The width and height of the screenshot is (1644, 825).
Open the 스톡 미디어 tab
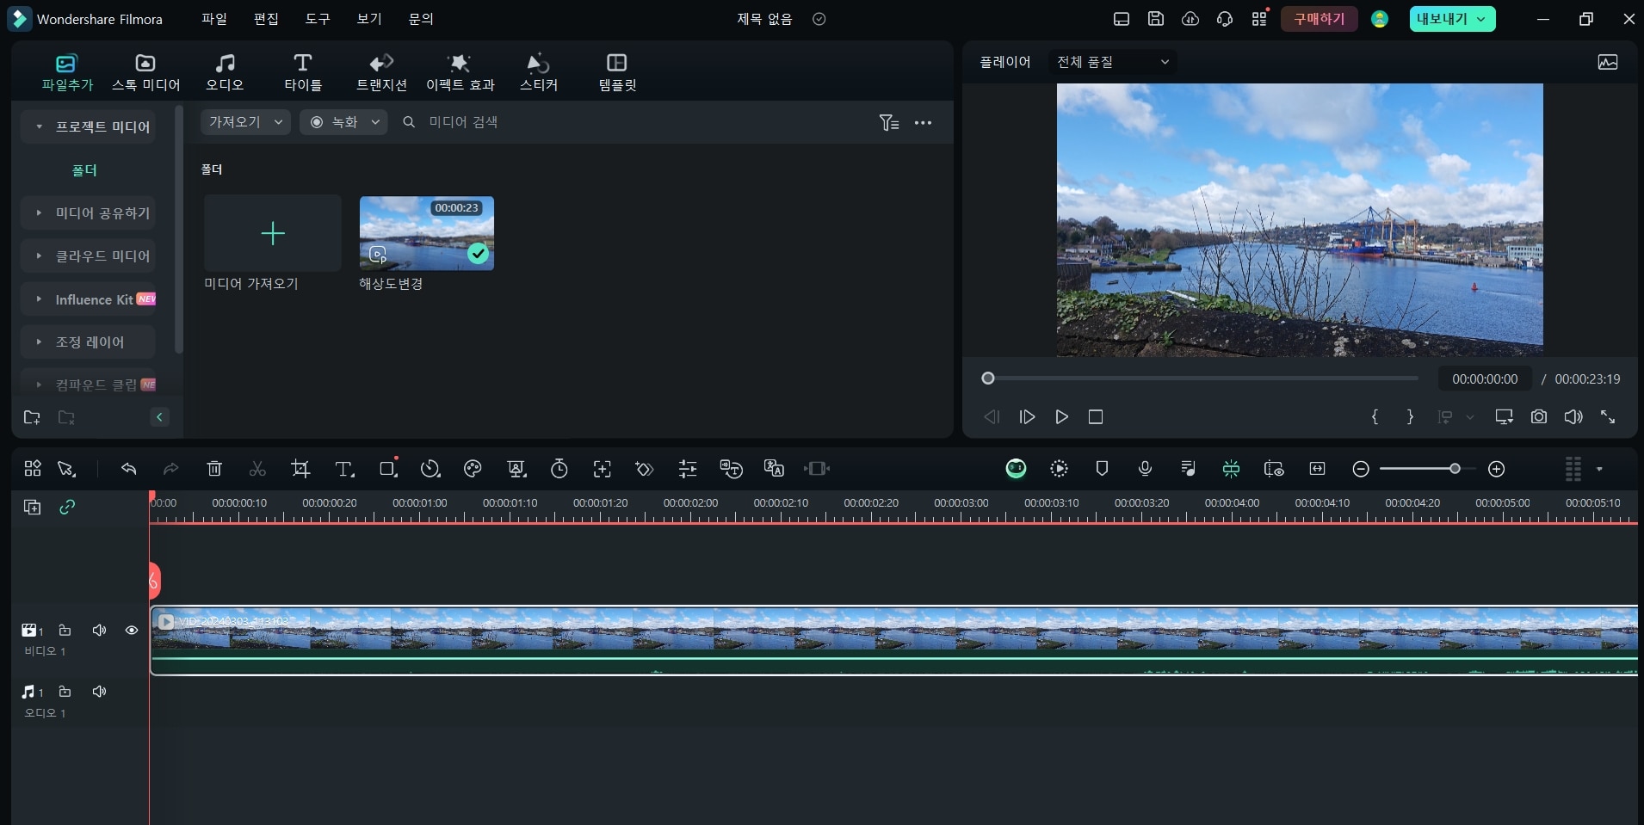tap(145, 72)
